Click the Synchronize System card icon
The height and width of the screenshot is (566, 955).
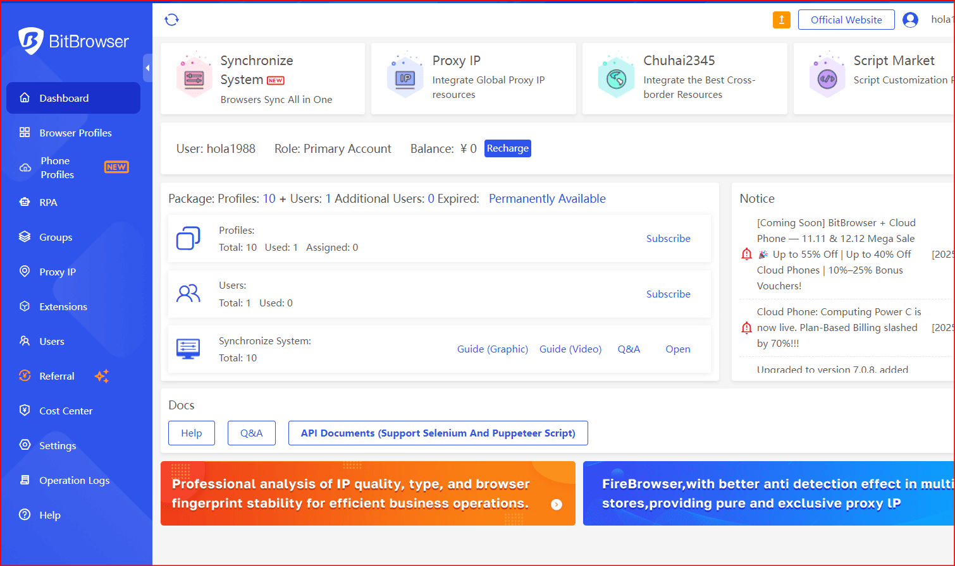pos(194,78)
